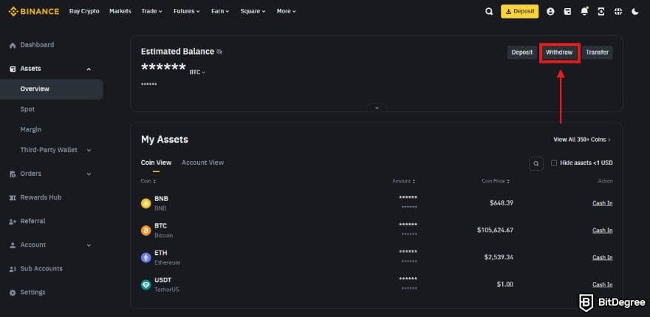Click the $648.39 BNB price

[x=502, y=203]
